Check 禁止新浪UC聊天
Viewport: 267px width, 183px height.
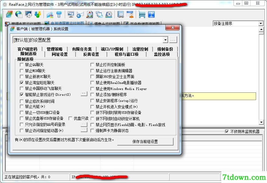click(x=22, y=77)
